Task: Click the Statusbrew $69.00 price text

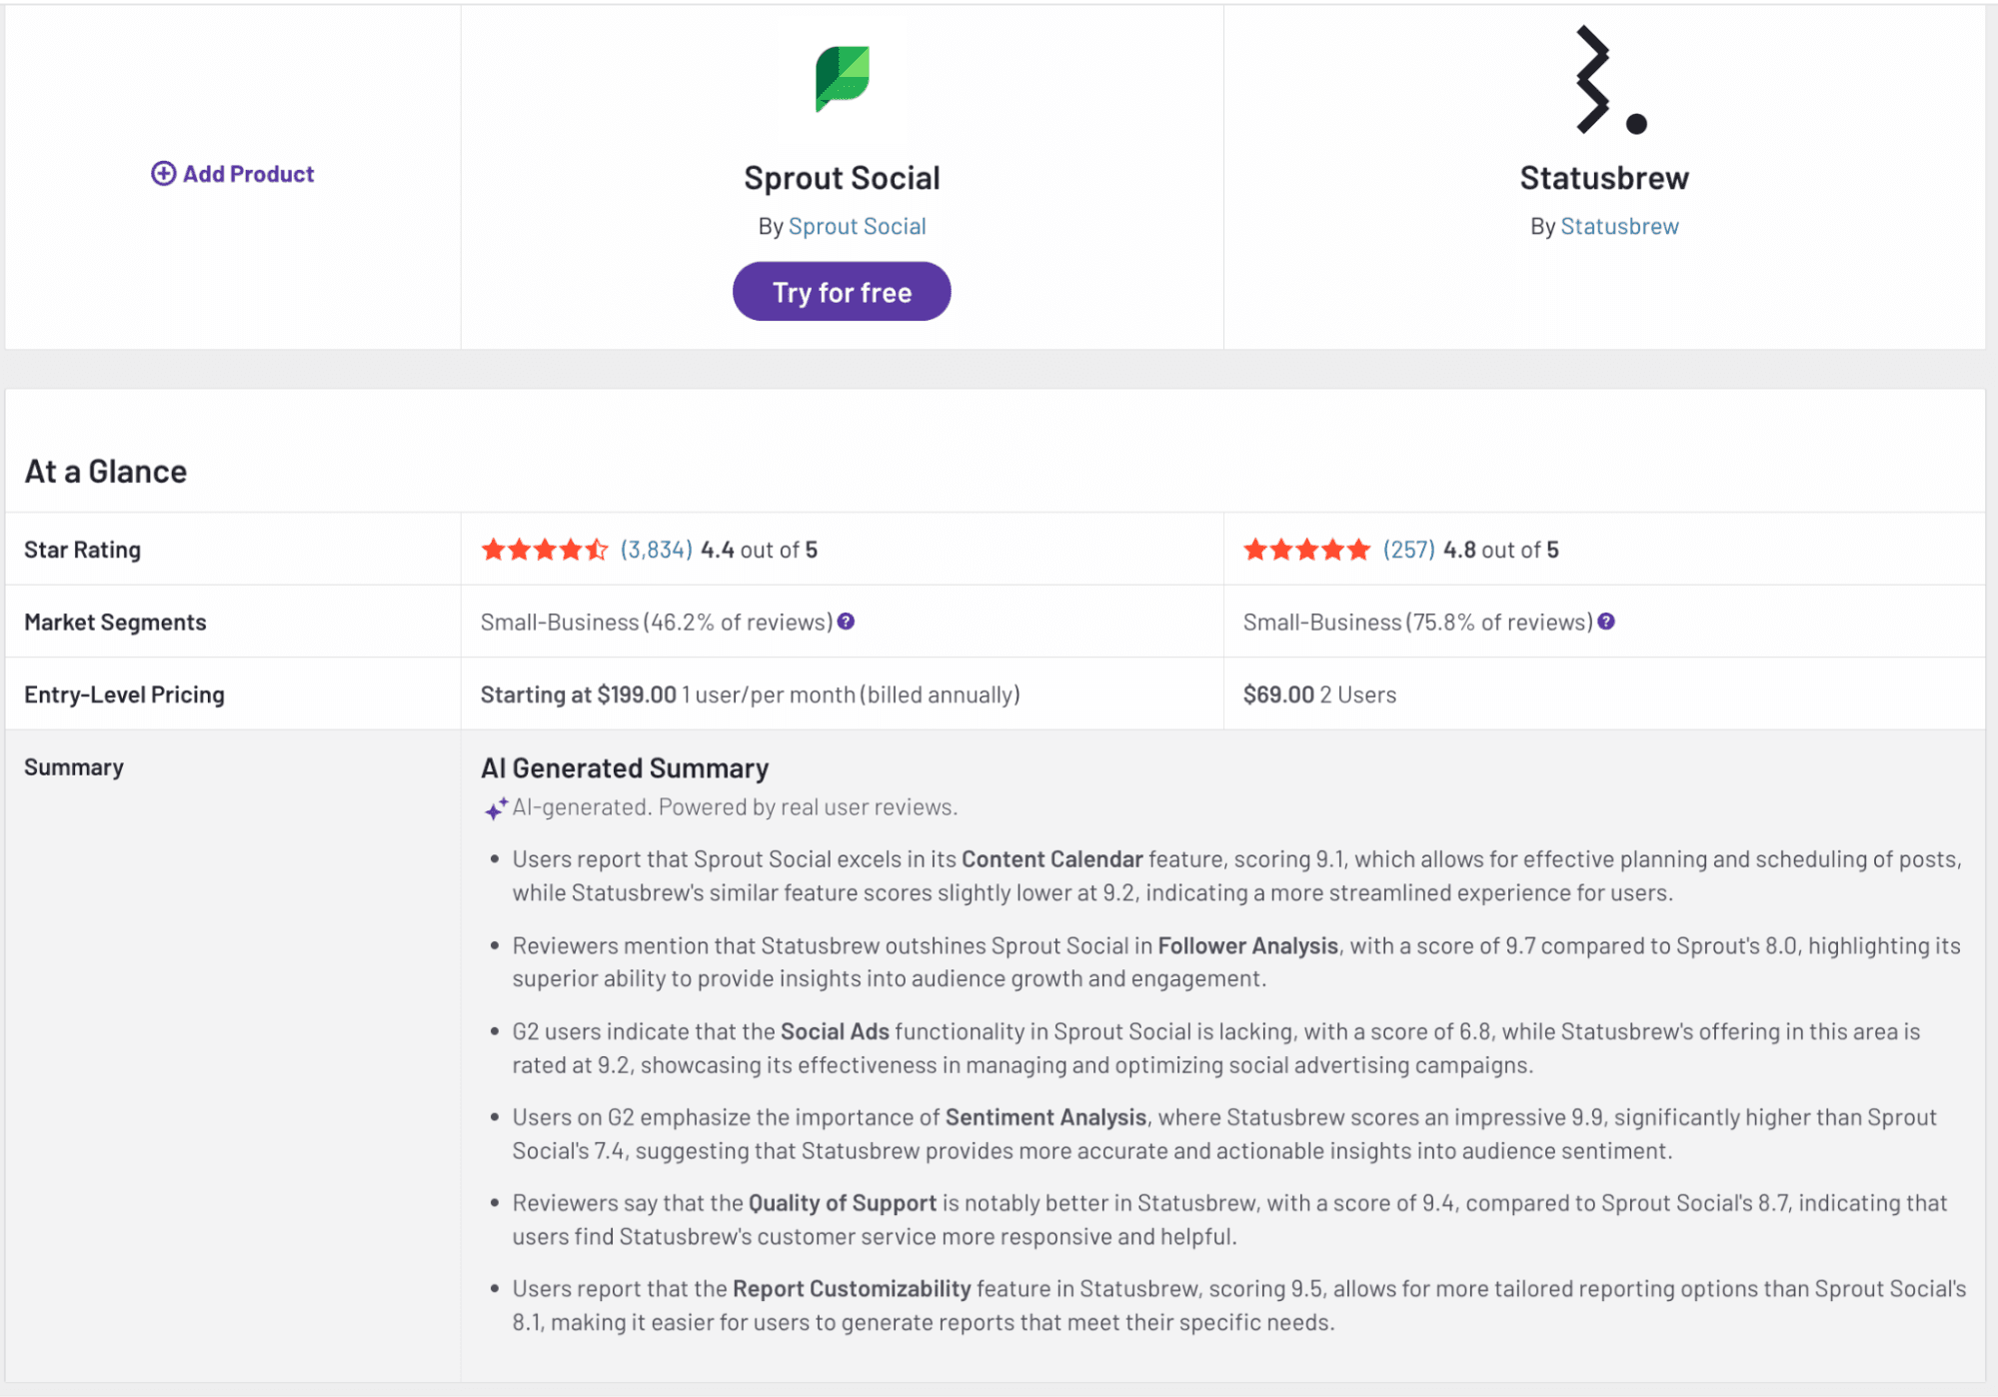Action: [x=1277, y=695]
